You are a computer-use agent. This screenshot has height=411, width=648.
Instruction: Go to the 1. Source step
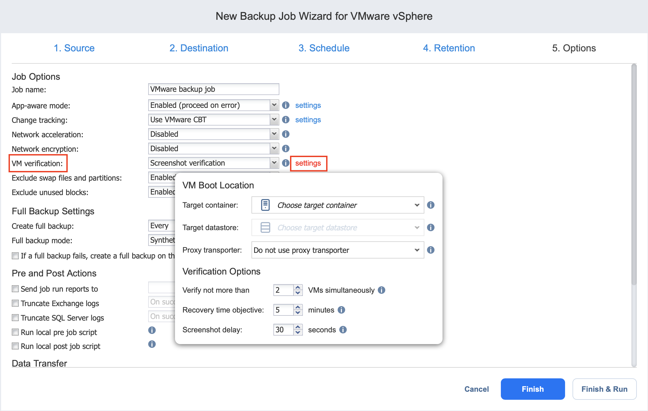point(74,48)
